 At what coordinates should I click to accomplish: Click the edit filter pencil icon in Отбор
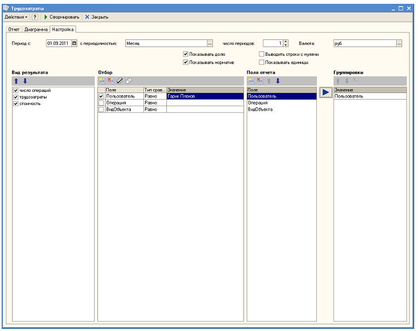(120, 81)
